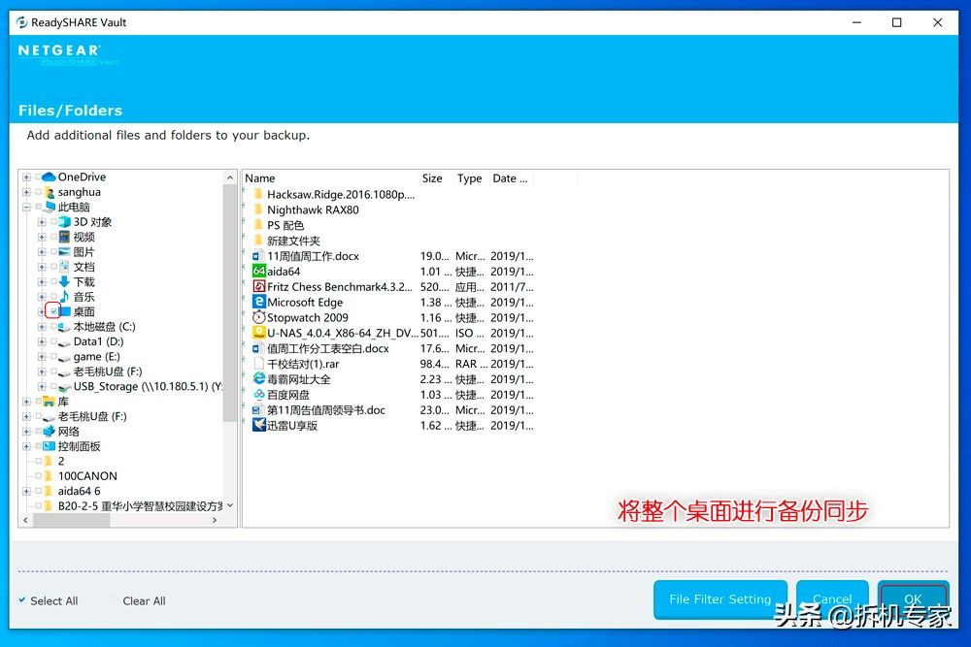Expand the aida64 6 folder node

click(26, 491)
